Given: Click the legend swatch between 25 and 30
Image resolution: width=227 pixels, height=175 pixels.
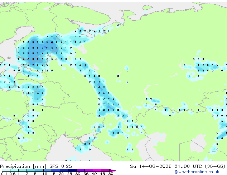Looking at the screenshot, I should 72,170.
